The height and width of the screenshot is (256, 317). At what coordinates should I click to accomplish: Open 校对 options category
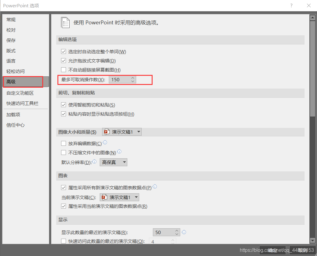tap(26, 30)
